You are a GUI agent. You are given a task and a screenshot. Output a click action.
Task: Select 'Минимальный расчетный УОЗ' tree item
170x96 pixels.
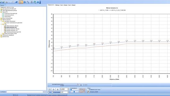coord(14,32)
